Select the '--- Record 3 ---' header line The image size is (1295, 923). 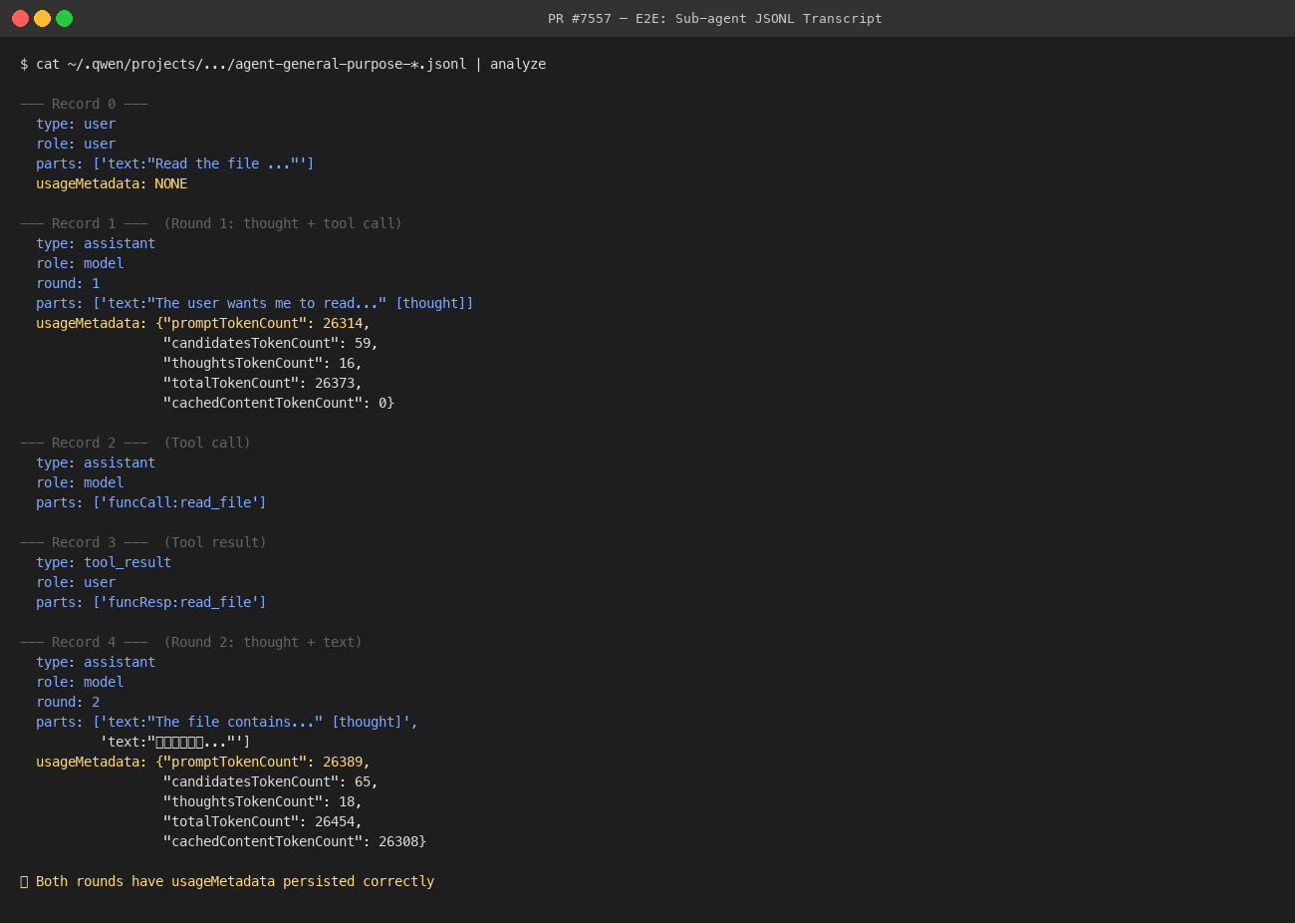pos(143,542)
